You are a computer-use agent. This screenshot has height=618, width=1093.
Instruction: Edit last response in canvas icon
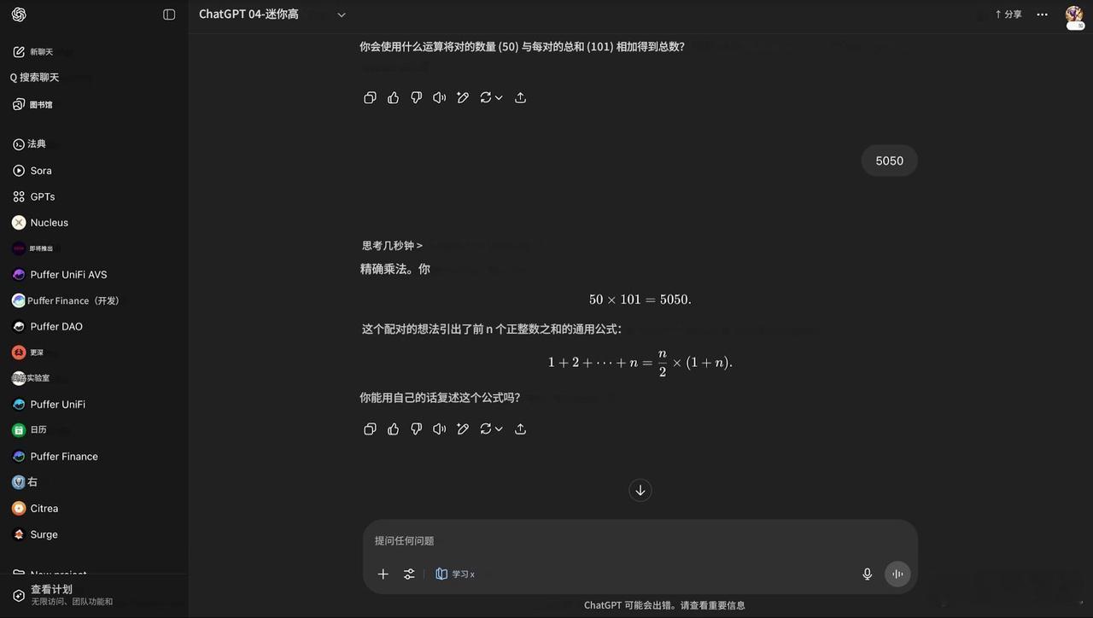(463, 429)
